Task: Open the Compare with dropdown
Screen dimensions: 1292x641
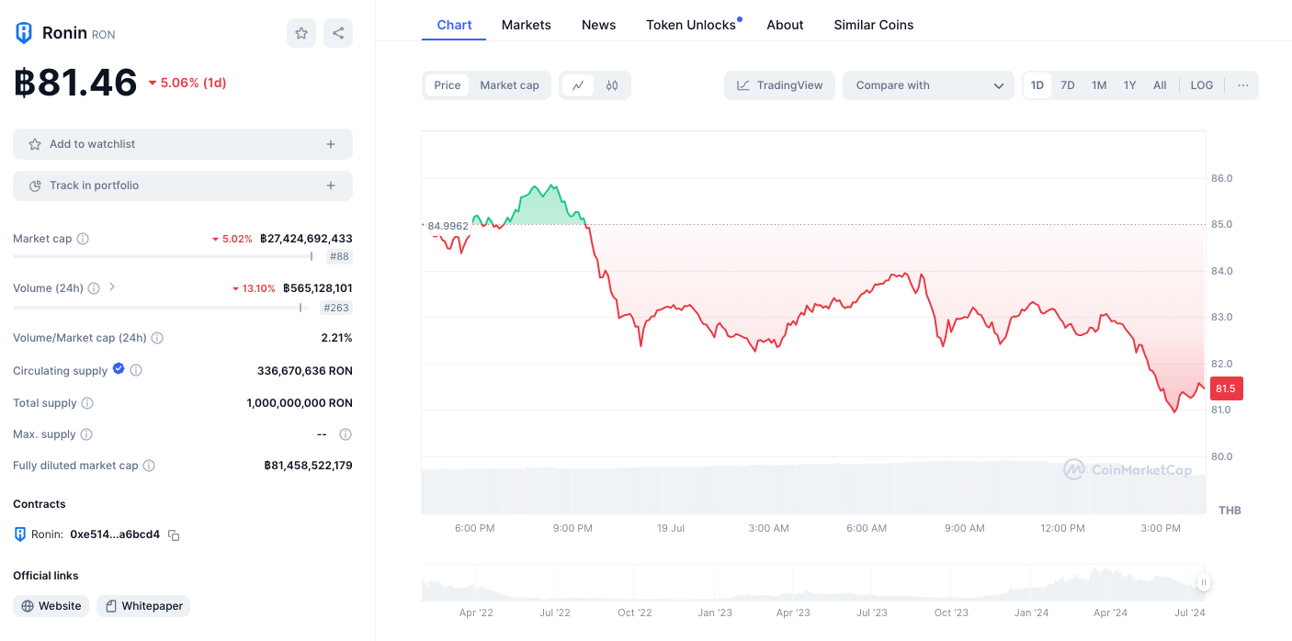Action: point(928,85)
